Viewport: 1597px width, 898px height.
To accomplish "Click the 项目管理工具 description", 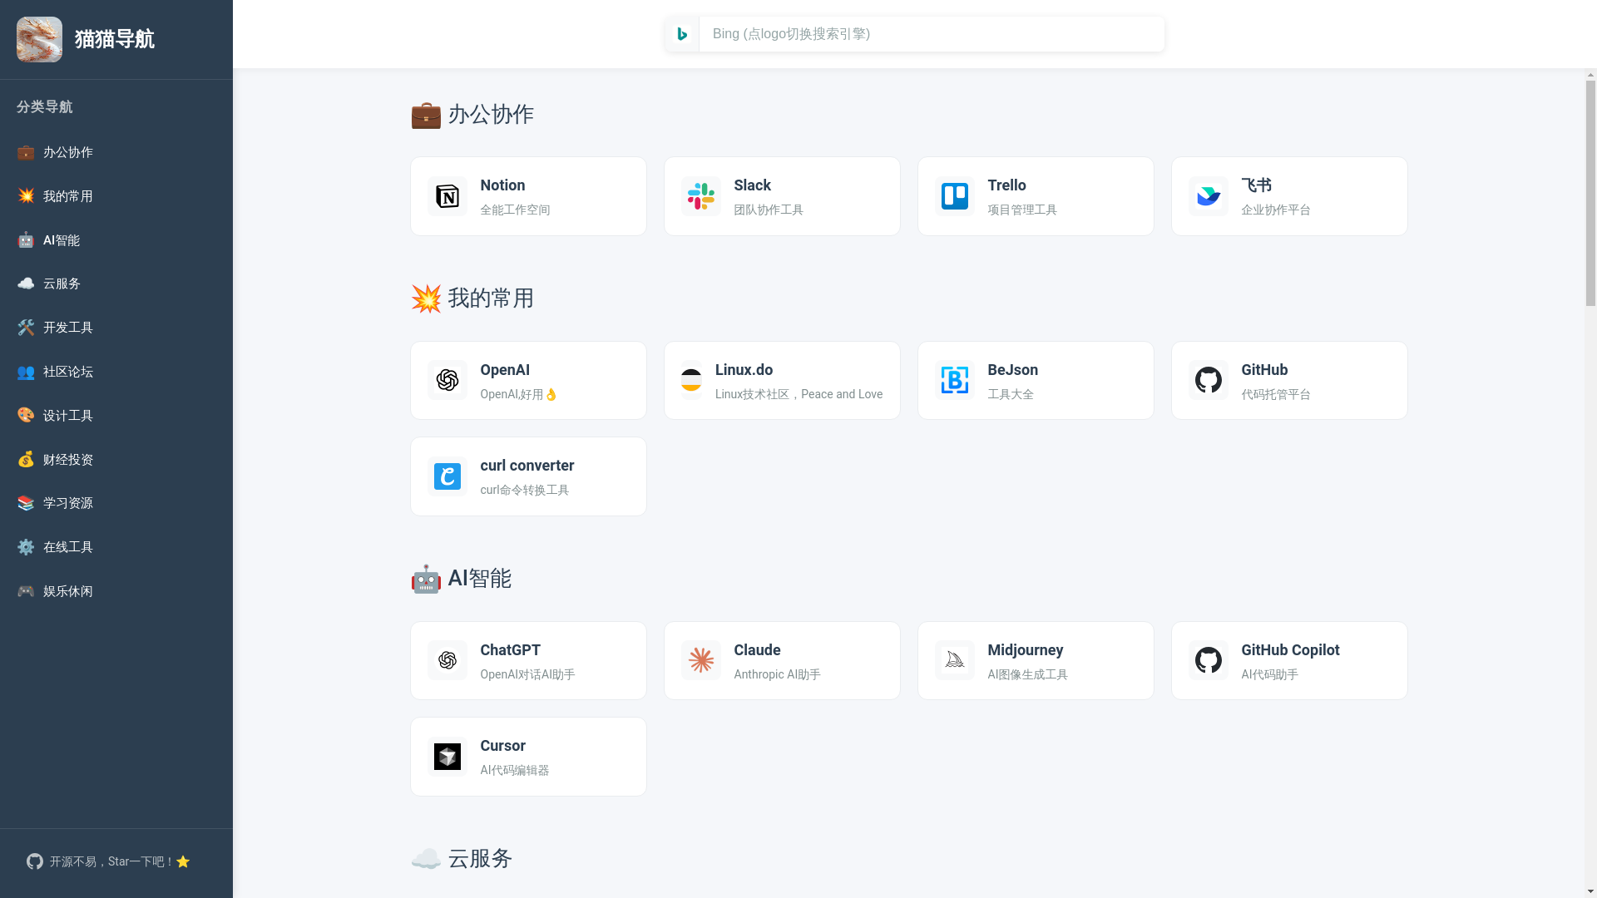I will point(1022,210).
